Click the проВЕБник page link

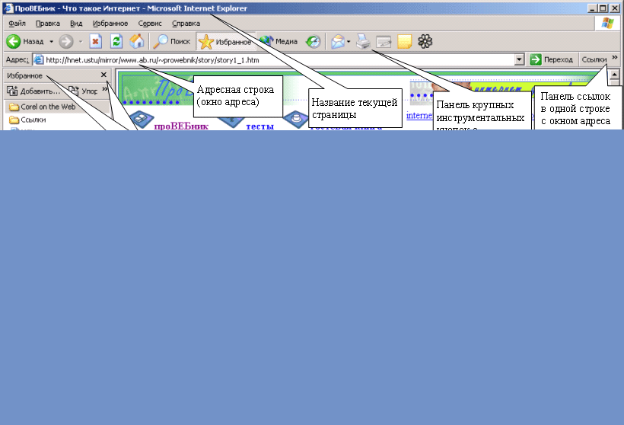181,126
